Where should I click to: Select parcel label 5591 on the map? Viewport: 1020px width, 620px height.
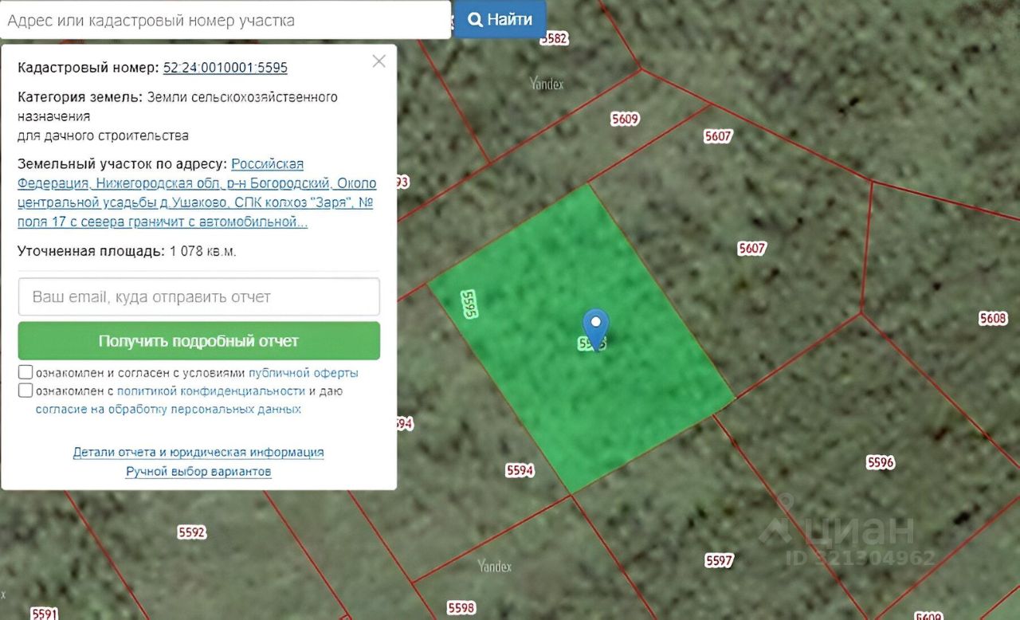[45, 614]
